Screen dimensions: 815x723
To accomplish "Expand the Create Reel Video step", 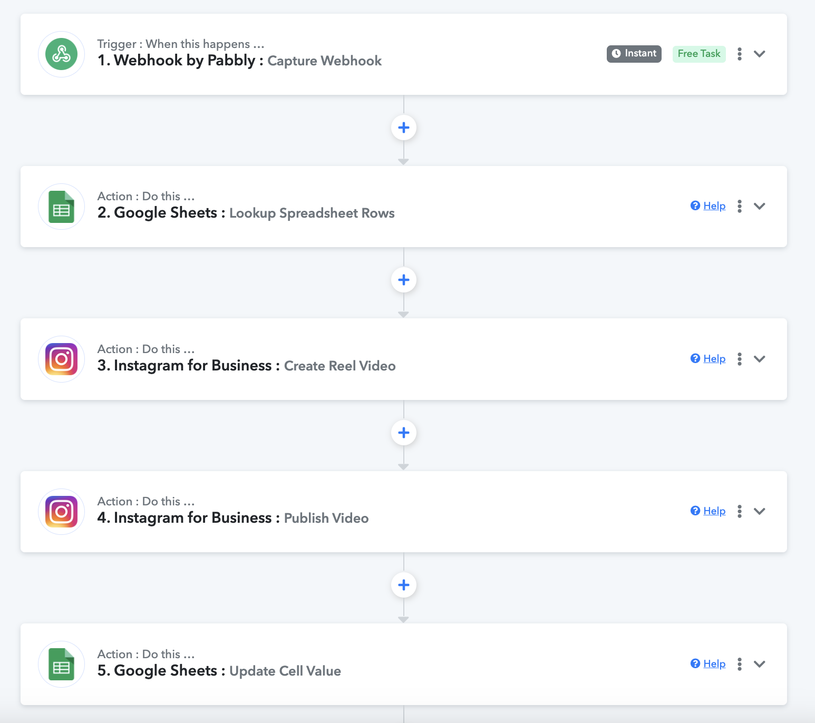I will [760, 359].
